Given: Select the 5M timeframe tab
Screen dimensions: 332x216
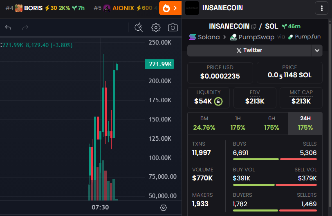Looking at the screenshot, I should [x=204, y=124].
